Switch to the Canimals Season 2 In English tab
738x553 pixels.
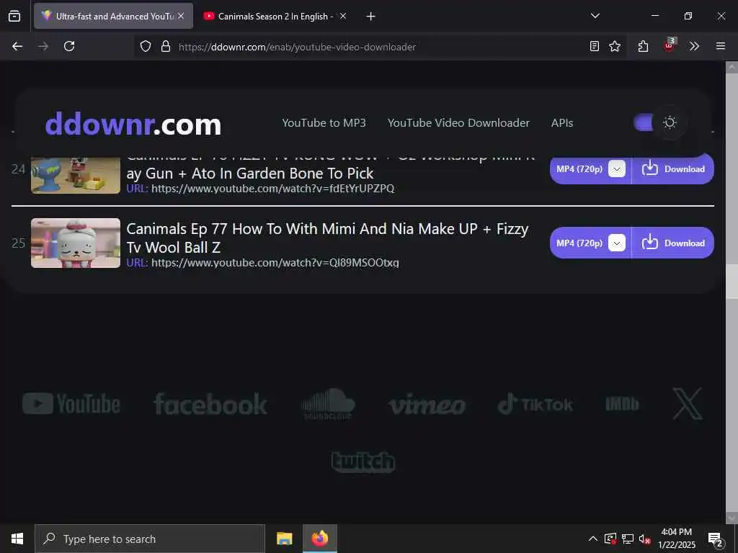click(275, 16)
